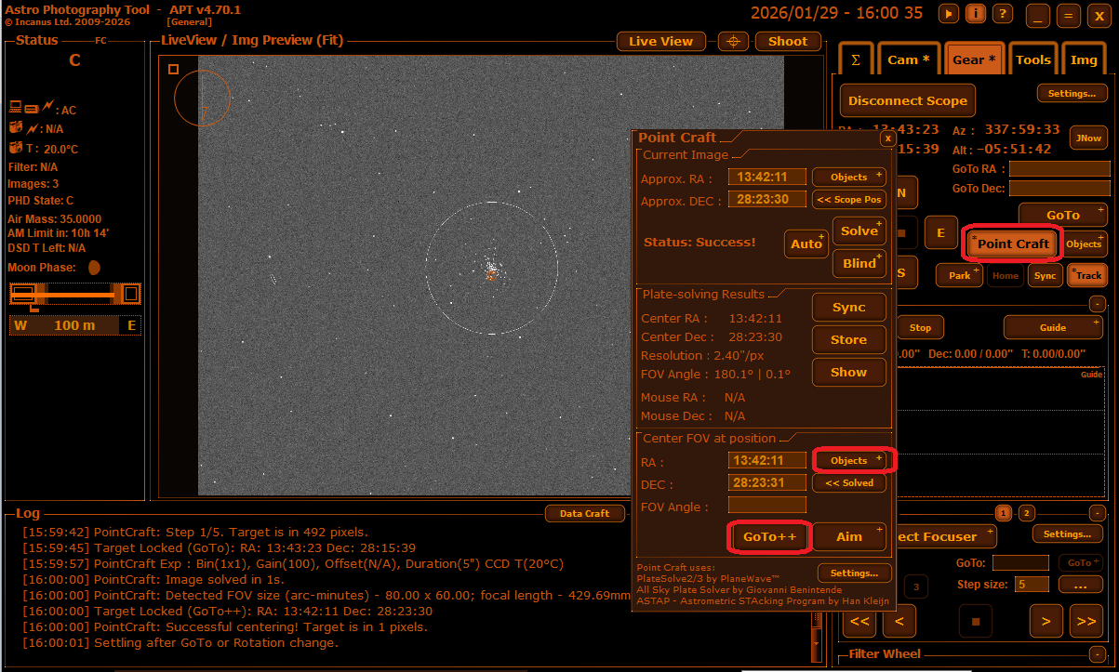Toggle the JNow coordinate epoch button

(1088, 138)
